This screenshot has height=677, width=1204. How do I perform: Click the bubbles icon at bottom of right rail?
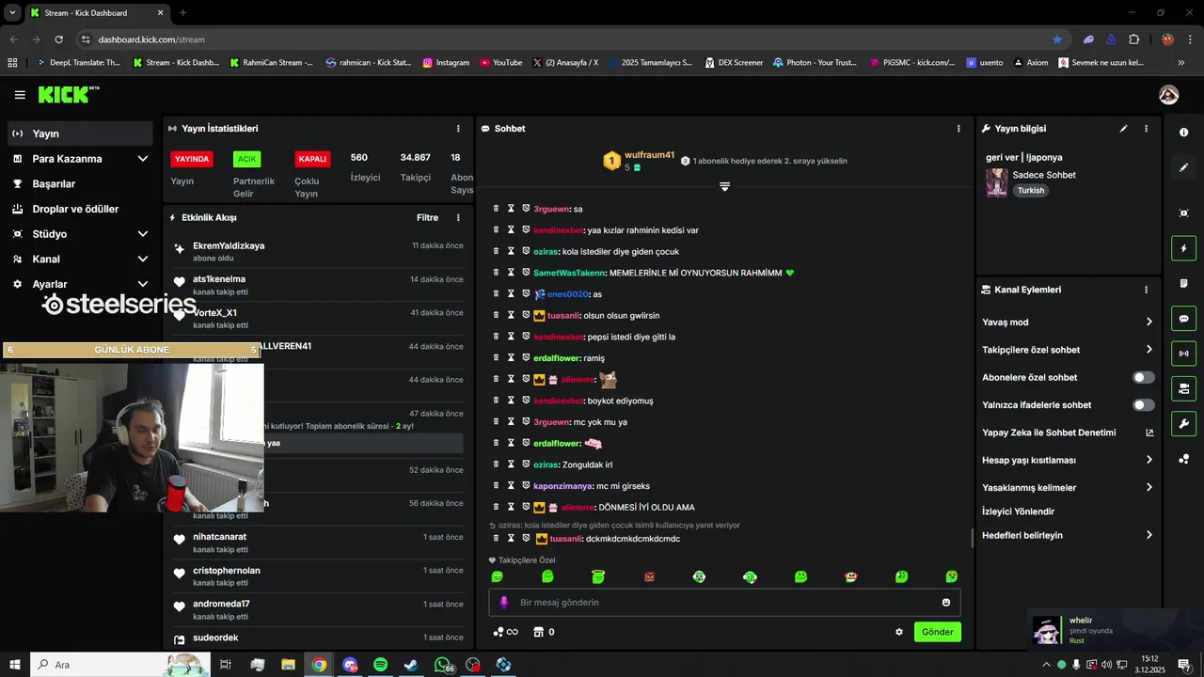coord(1183,459)
